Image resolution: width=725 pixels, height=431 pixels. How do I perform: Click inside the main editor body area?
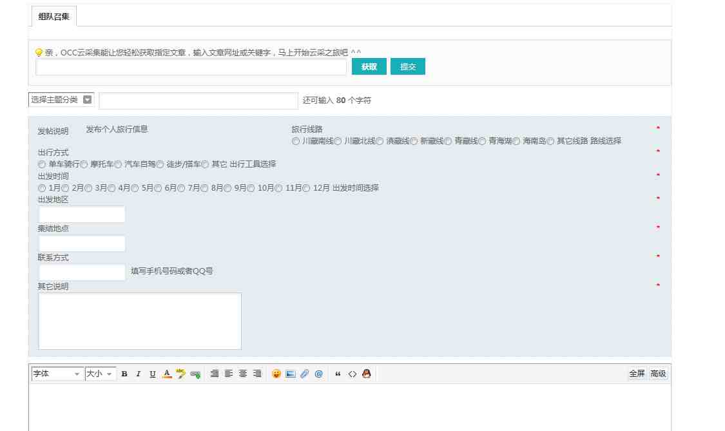[x=350, y=407]
